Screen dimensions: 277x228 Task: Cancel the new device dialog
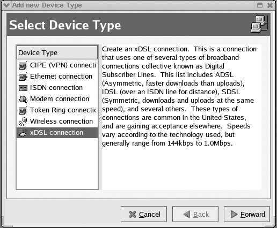(144, 214)
